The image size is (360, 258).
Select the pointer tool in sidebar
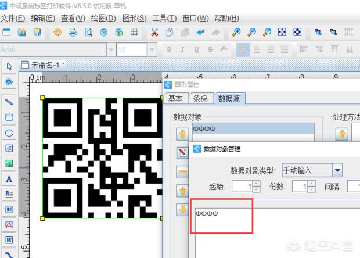point(9,66)
